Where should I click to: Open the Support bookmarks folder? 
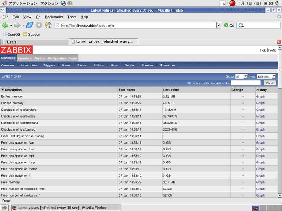tap(31, 35)
